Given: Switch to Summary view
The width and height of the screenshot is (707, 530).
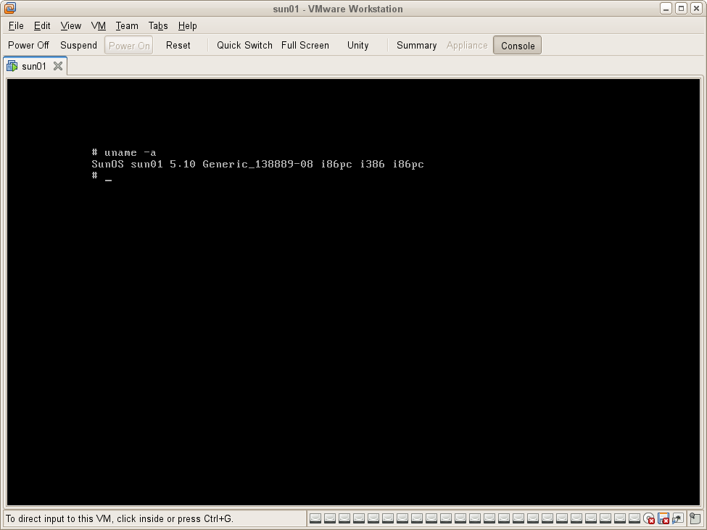Looking at the screenshot, I should (416, 46).
